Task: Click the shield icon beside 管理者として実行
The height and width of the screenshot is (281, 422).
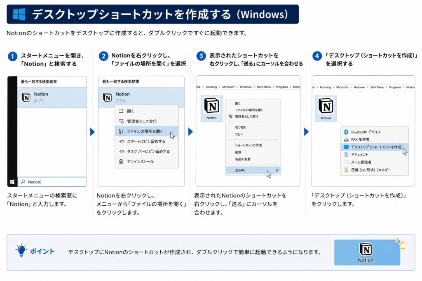Action: tap(230, 116)
